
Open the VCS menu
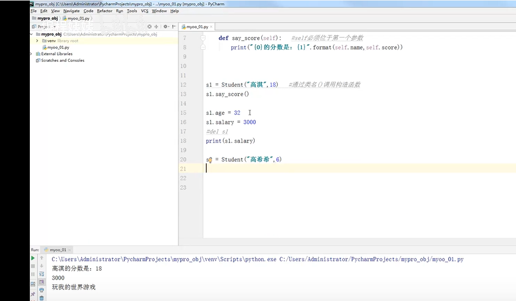pyautogui.click(x=144, y=11)
